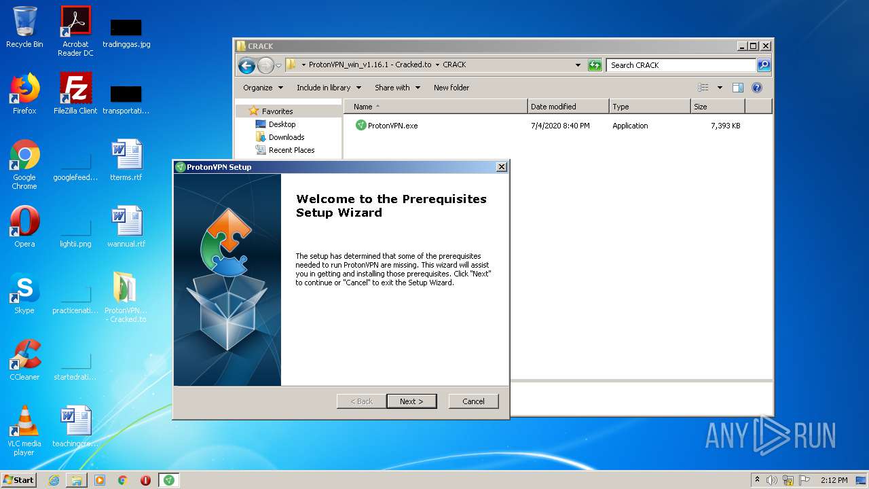Launch Skype from the desktop
Image resolution: width=869 pixels, height=489 pixels.
pos(24,293)
